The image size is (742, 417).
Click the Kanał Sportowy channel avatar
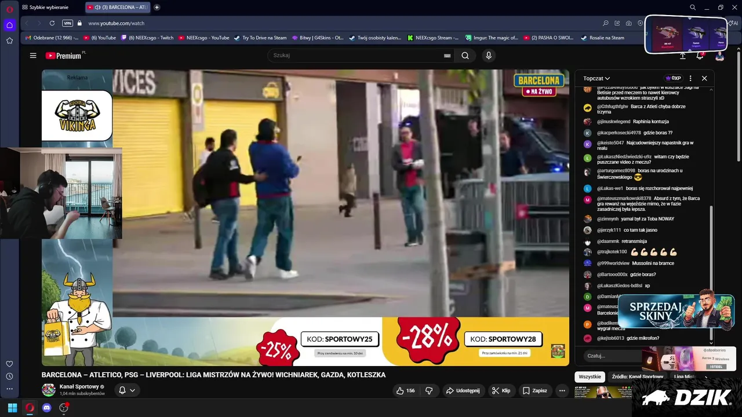[49, 390]
